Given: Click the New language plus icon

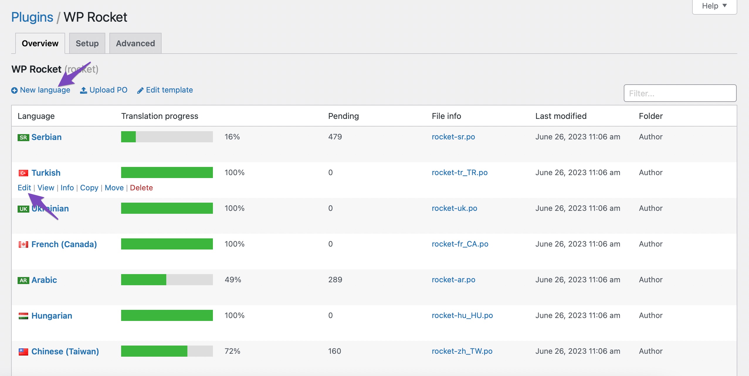Looking at the screenshot, I should 14,90.
